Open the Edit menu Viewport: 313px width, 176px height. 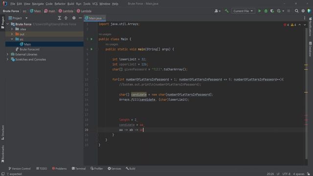tap(20, 3)
